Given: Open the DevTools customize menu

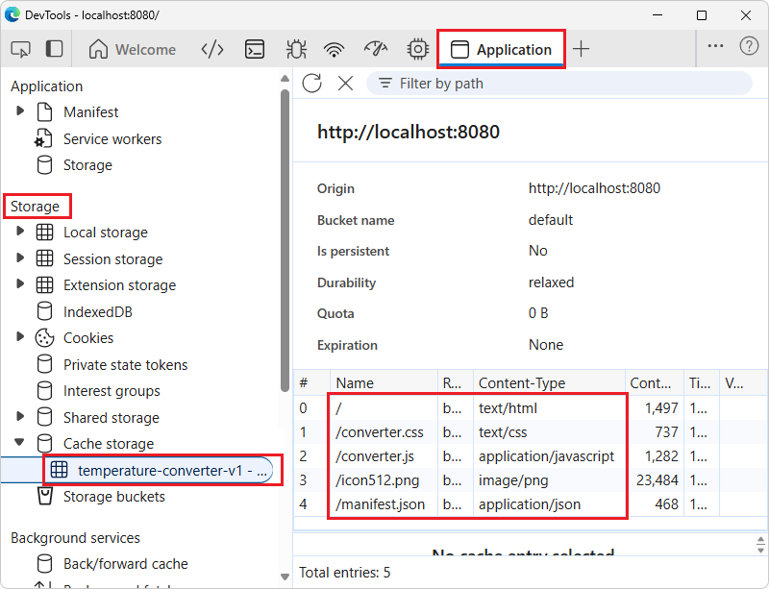Looking at the screenshot, I should tap(715, 48).
